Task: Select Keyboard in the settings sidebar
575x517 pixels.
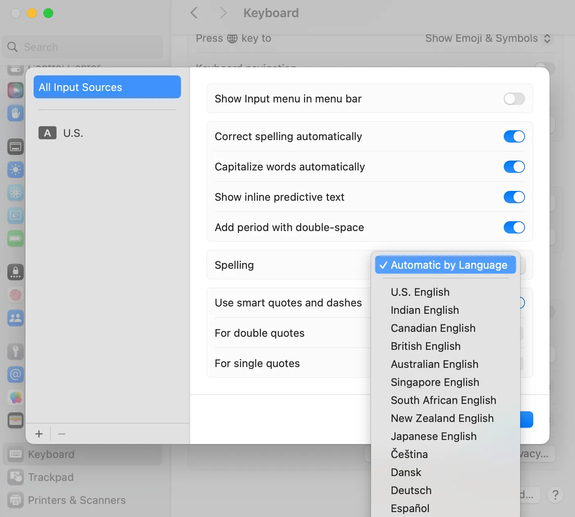Action: (82, 454)
